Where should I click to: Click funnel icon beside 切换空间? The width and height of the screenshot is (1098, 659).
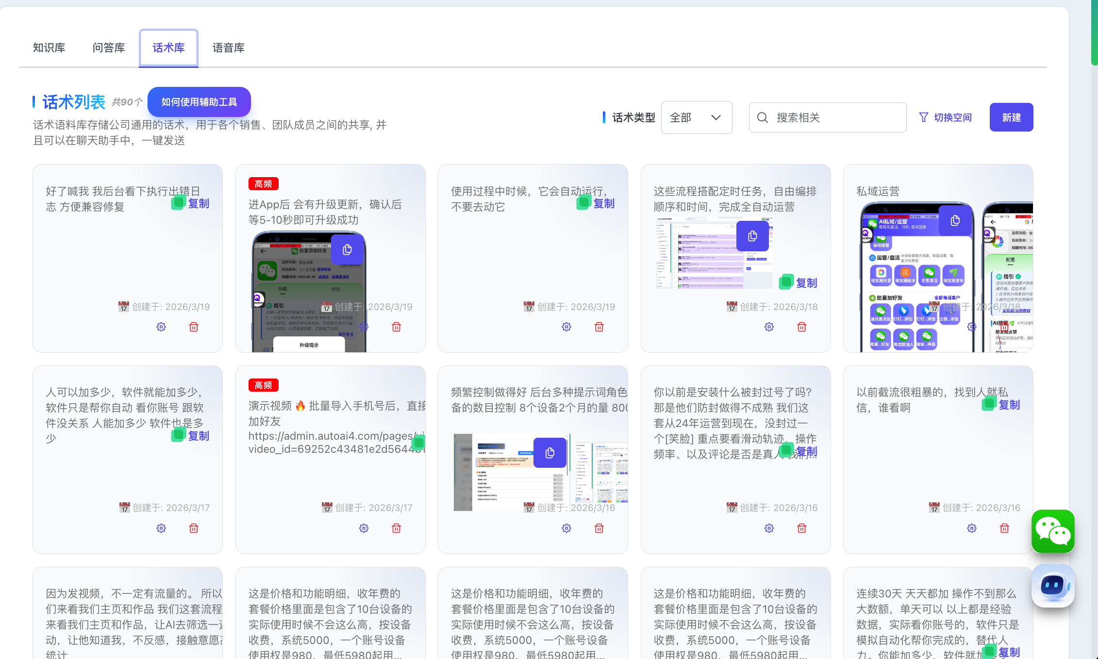pyautogui.click(x=924, y=117)
